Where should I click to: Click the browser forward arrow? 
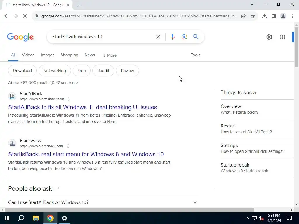(x=16, y=16)
